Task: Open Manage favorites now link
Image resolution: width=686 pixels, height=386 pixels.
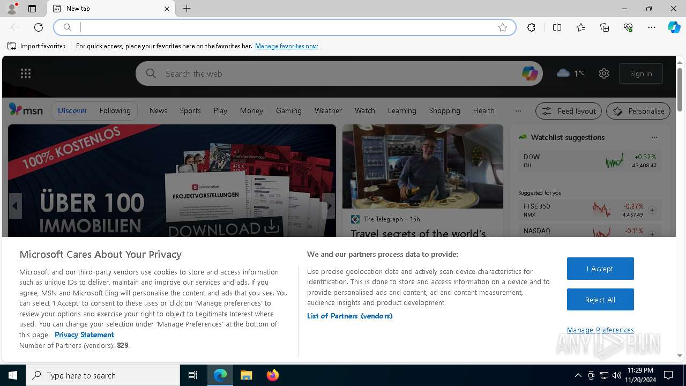Action: [286, 46]
